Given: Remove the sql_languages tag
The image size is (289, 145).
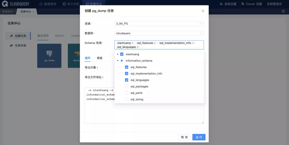Looking at the screenshot, I should click(x=138, y=47).
